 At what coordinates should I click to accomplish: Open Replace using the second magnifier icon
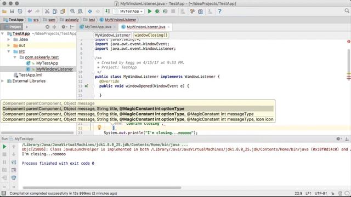click(x=80, y=11)
